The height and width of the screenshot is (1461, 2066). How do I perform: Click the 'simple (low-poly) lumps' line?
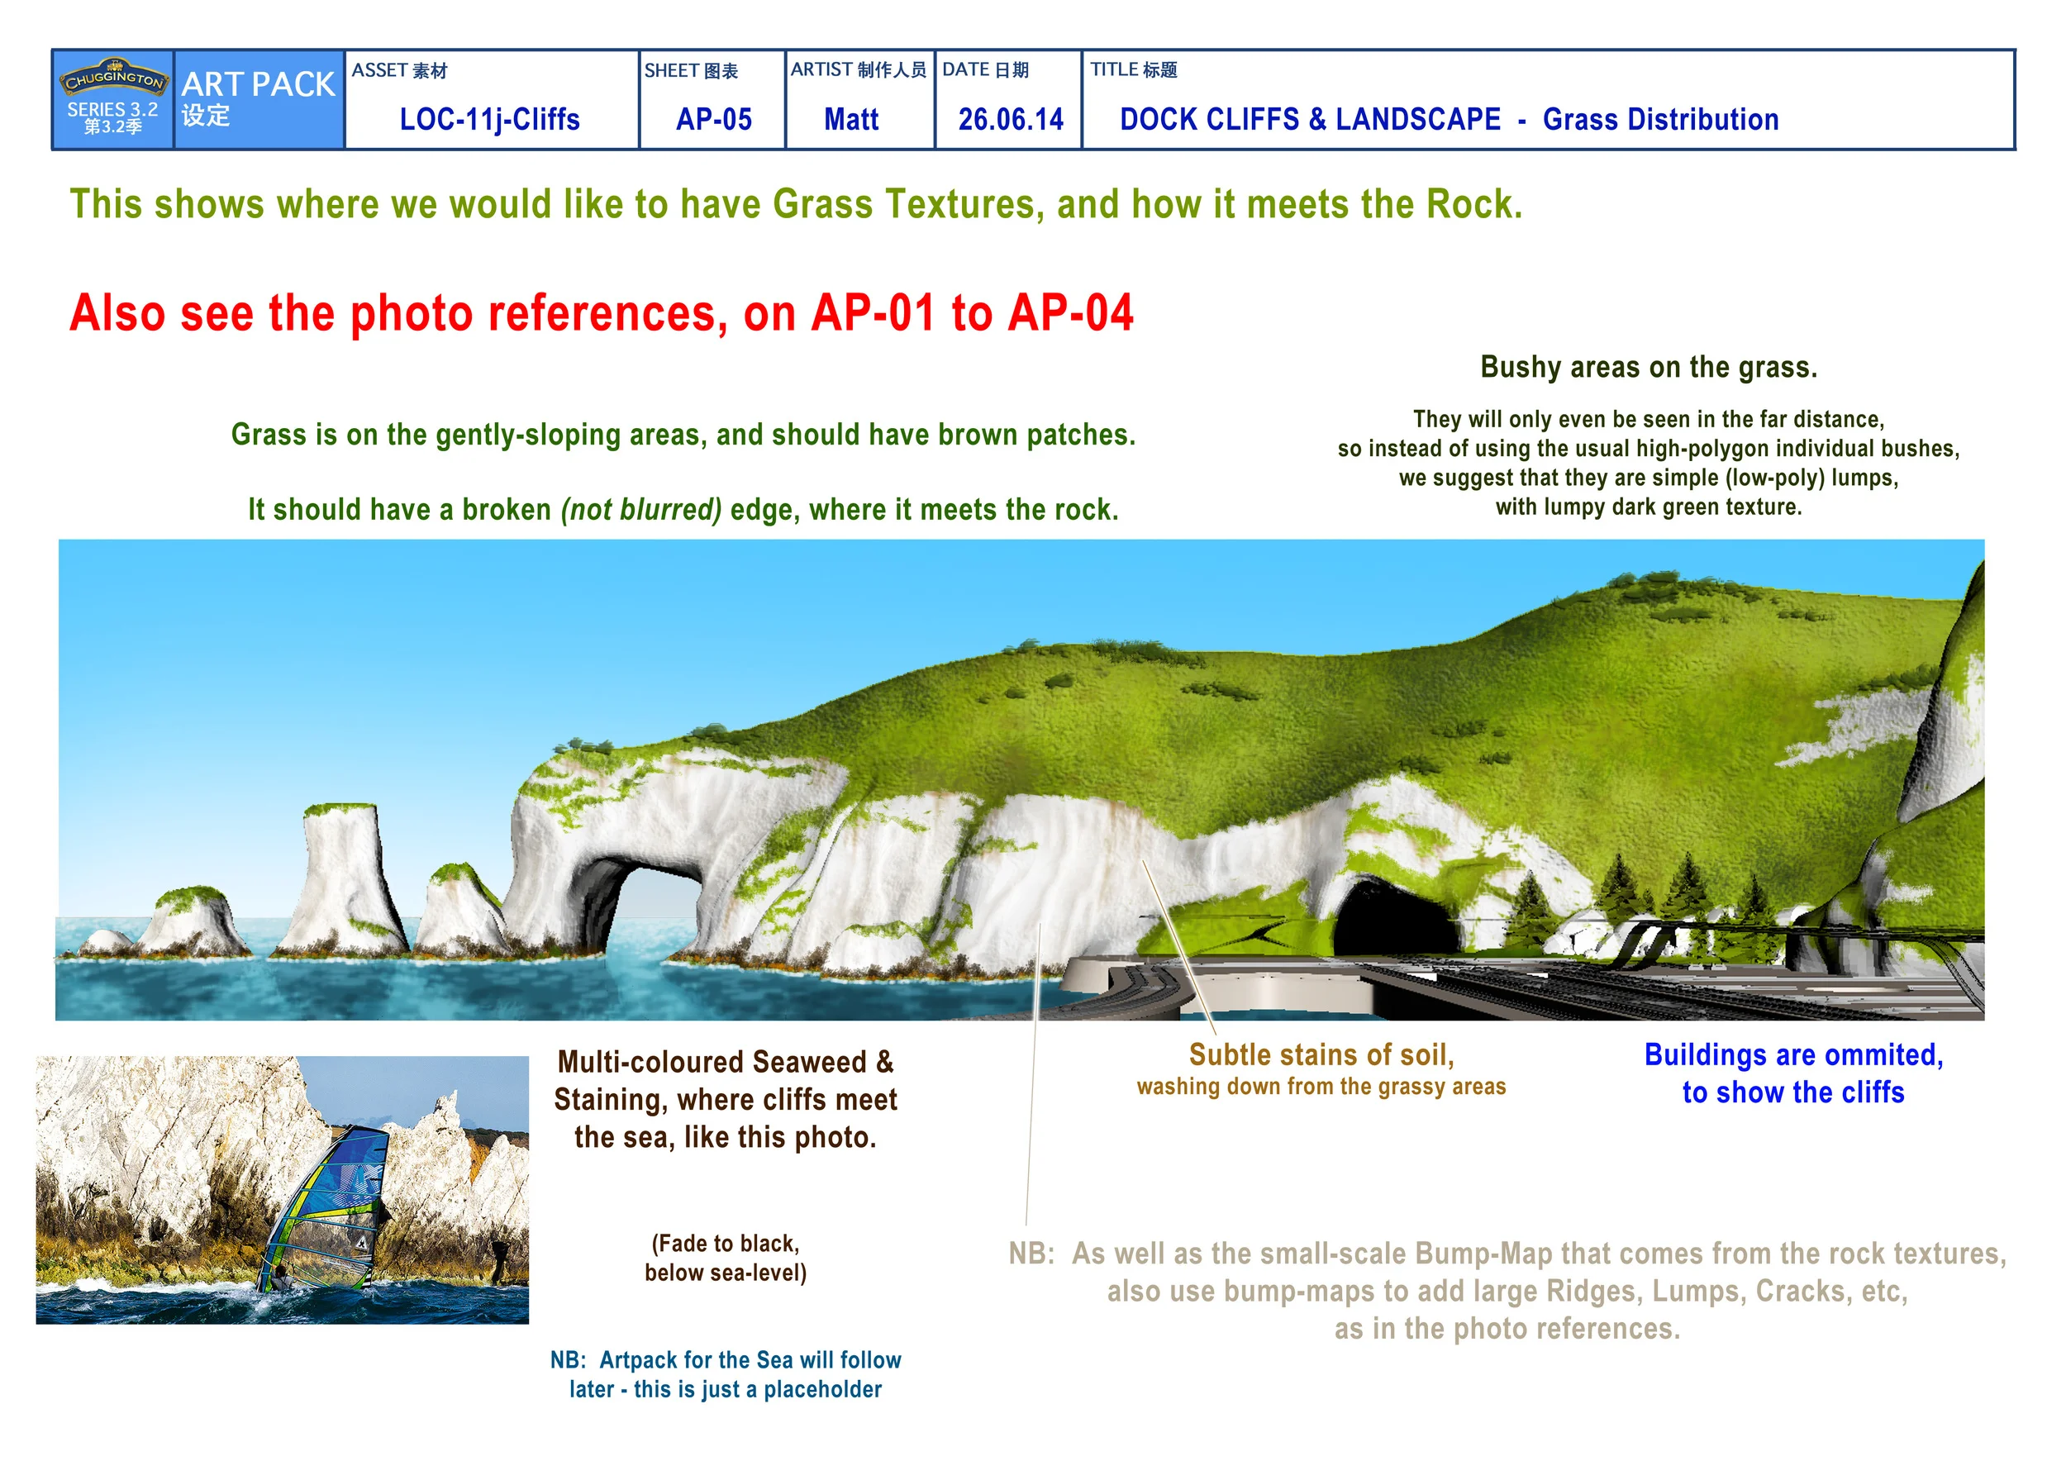point(1649,478)
